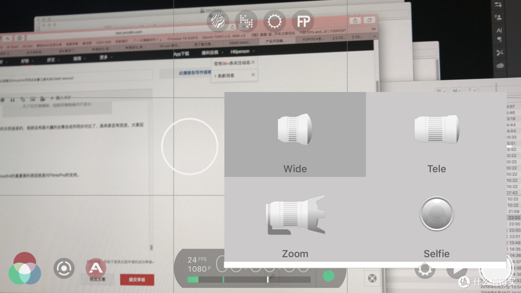Close the 99+条关注动态 notification
The image size is (521, 293).
coord(253,62)
